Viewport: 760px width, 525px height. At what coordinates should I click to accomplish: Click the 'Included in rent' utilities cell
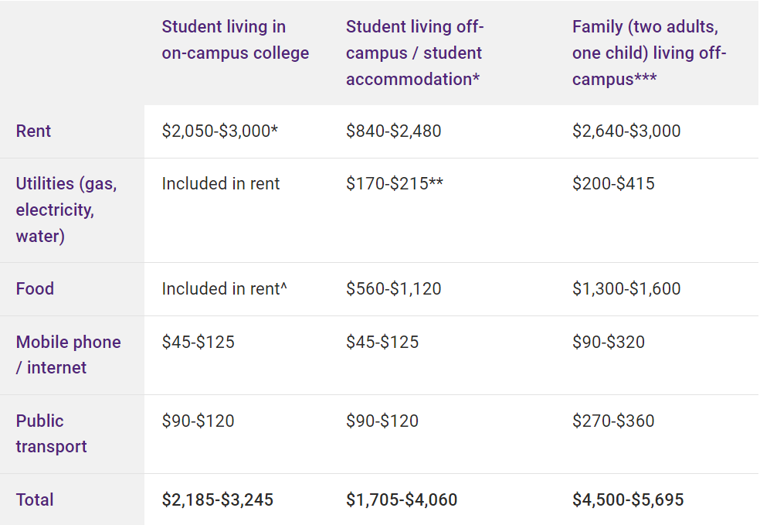click(221, 183)
